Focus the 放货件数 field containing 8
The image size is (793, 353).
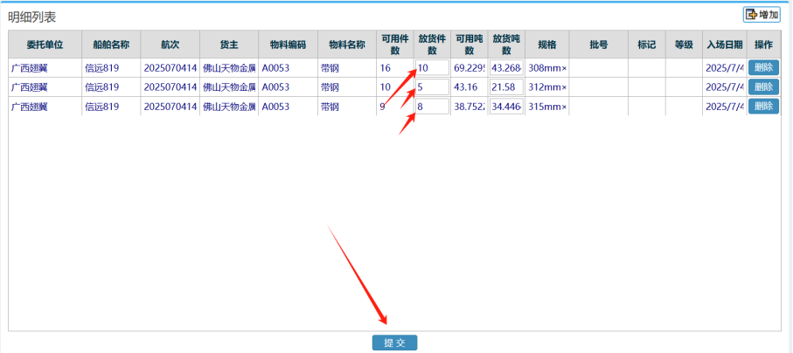coord(432,106)
